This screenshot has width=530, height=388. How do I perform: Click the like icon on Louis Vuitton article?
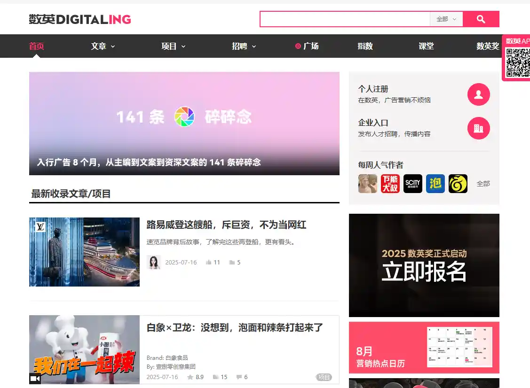(208, 263)
